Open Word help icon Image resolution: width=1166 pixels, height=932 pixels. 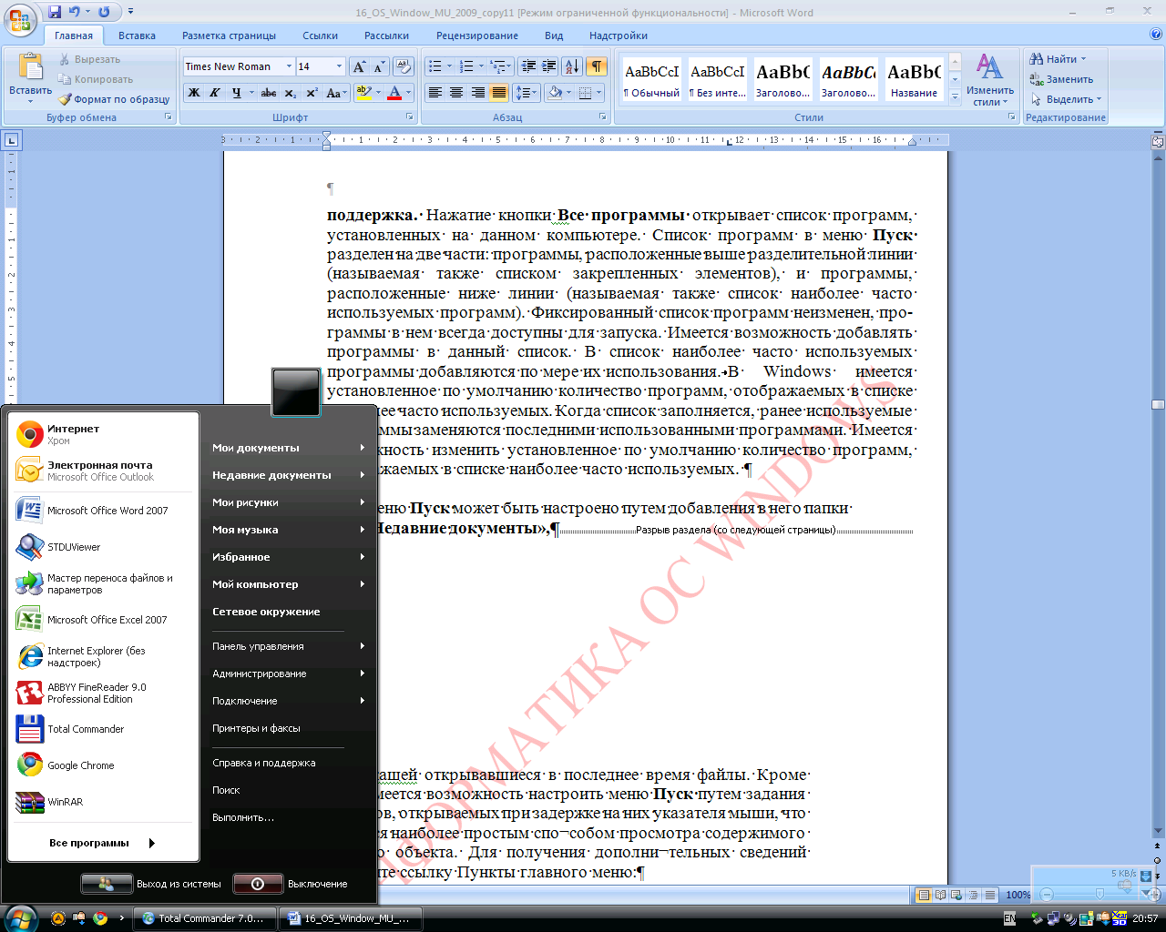[1156, 35]
